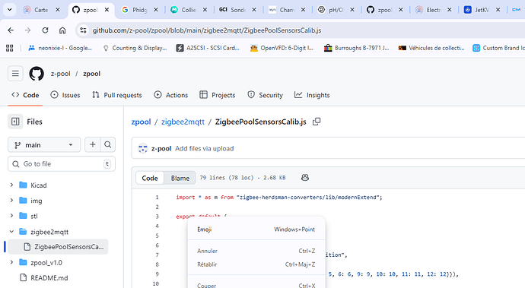Open the Issues tab
The height and width of the screenshot is (288, 525).
(x=65, y=95)
